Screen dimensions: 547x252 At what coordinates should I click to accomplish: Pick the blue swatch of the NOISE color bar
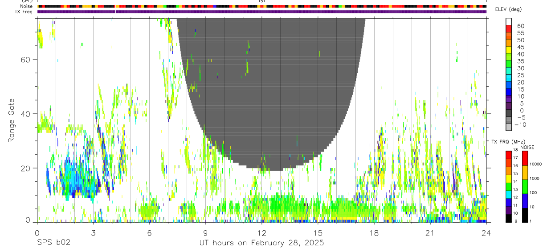(525, 201)
